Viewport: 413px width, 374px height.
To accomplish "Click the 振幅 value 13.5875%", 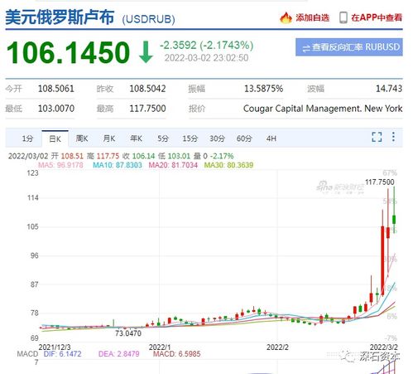I will click(263, 89).
